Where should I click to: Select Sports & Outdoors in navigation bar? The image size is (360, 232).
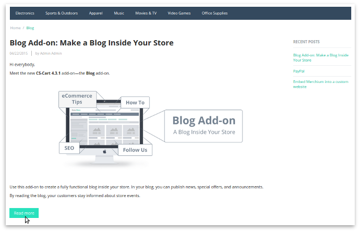[61, 13]
